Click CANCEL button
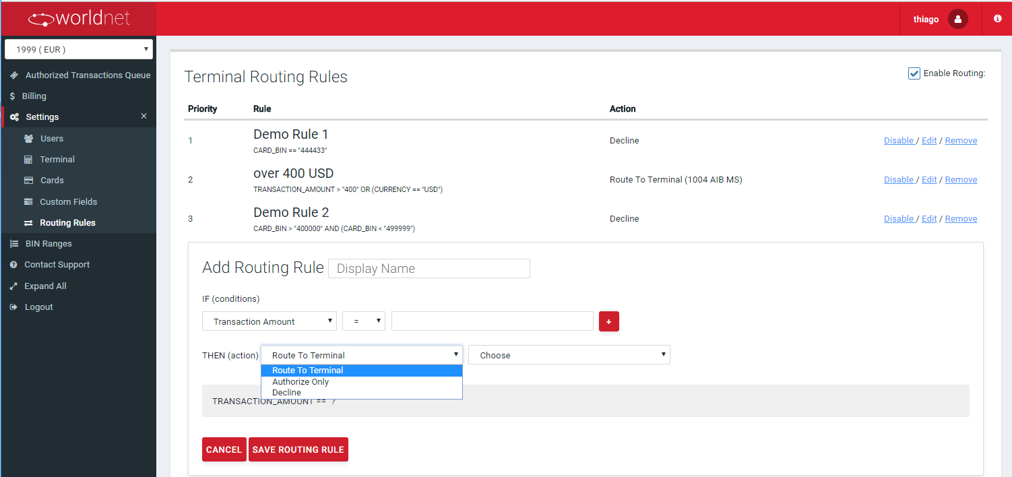The height and width of the screenshot is (477, 1012). 224,449
